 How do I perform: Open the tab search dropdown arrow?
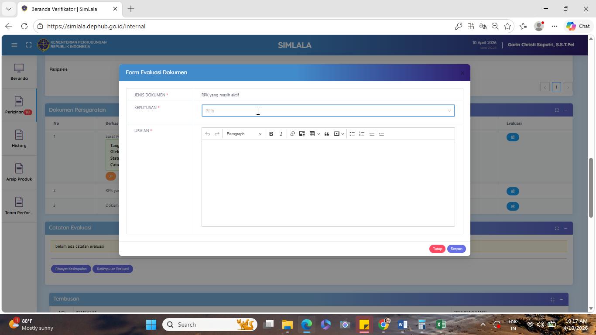pyautogui.click(x=8, y=9)
